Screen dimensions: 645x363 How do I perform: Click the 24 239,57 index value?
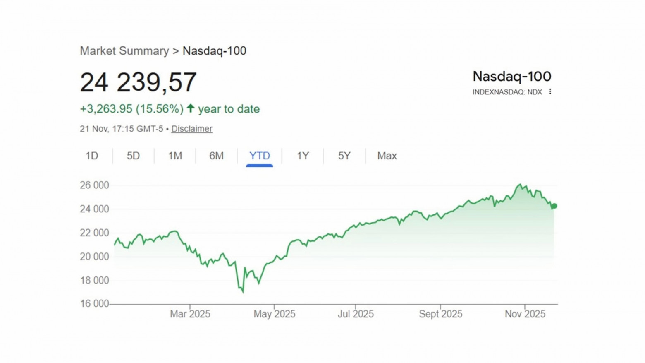(x=138, y=82)
